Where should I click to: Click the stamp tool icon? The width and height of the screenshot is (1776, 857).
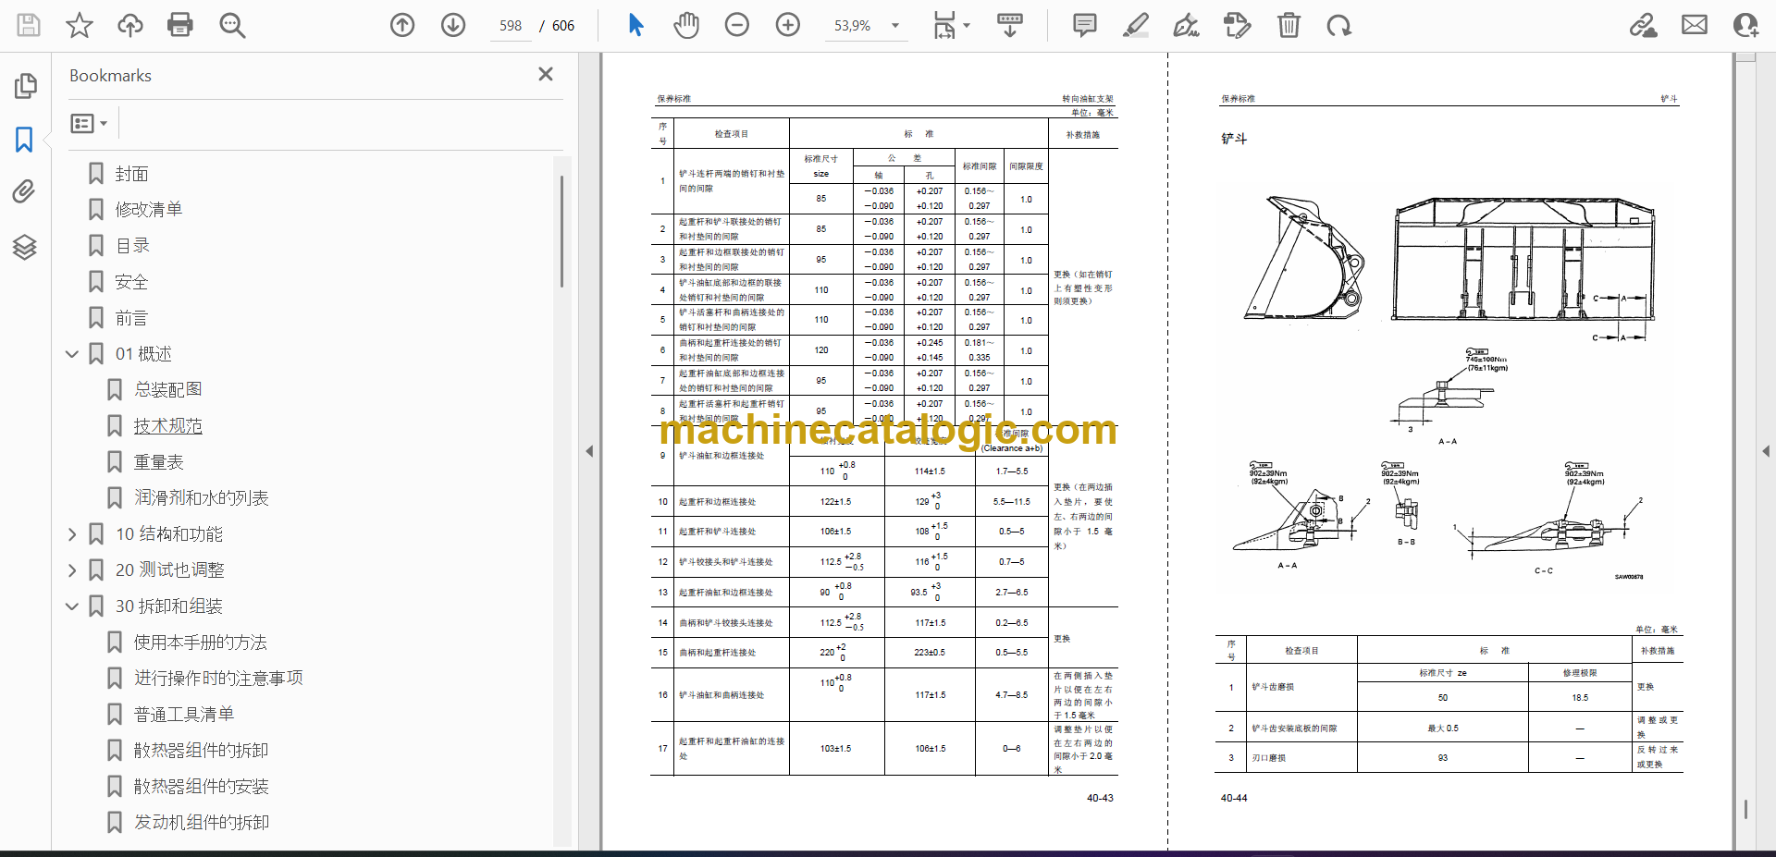tap(1238, 25)
